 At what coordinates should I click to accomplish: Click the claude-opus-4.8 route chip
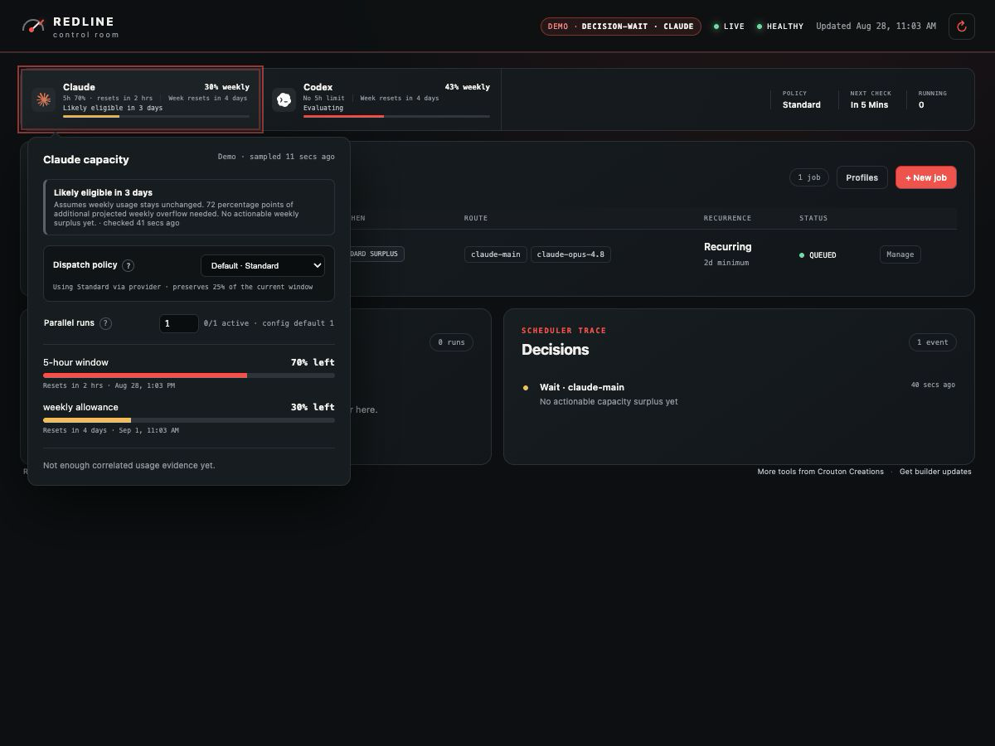(x=570, y=254)
